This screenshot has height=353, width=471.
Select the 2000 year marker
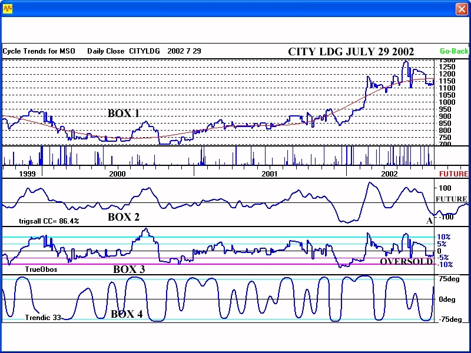tap(117, 174)
